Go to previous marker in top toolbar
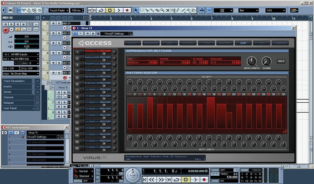 tap(90, 10)
